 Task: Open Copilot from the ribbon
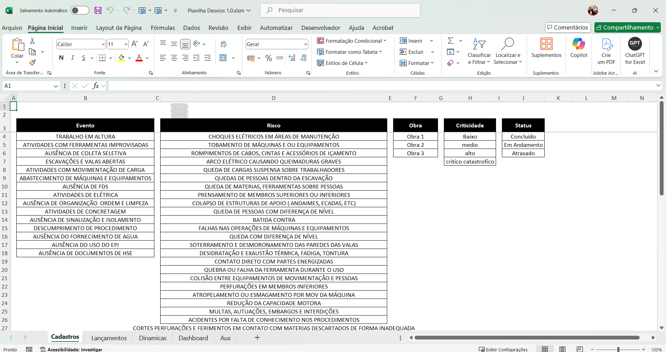[x=578, y=48]
